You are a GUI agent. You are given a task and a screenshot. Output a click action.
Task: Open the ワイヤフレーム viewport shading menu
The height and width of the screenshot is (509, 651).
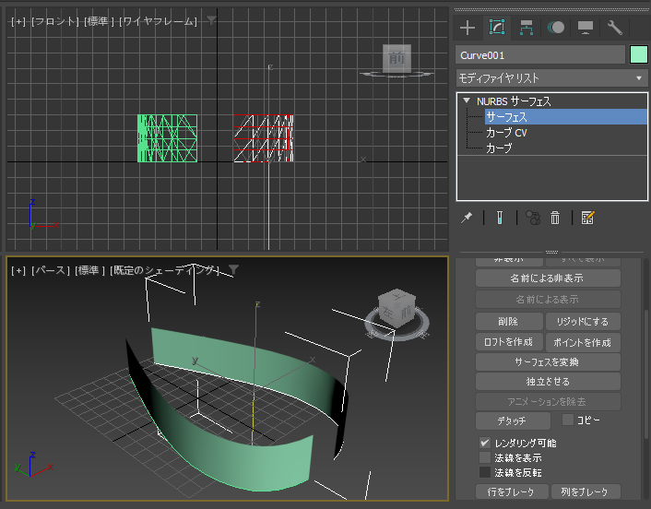tap(158, 20)
